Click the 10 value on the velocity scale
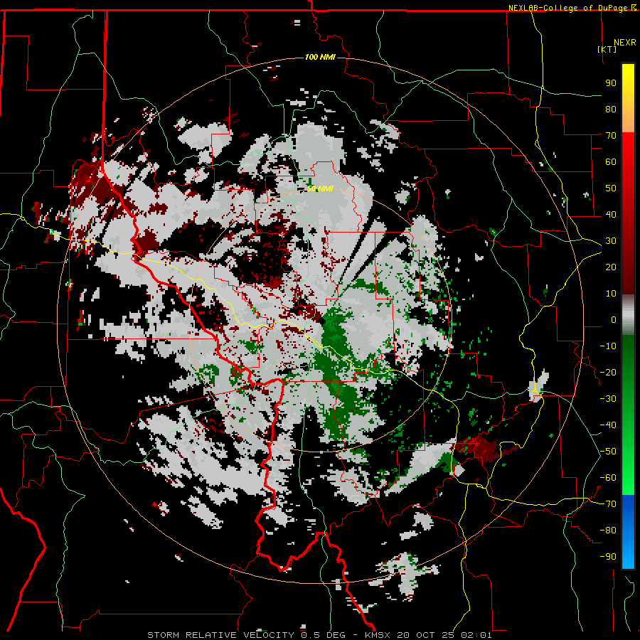Screen dimensions: 640x640 click(611, 294)
